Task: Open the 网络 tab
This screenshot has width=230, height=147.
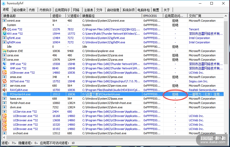Action: point(76,10)
